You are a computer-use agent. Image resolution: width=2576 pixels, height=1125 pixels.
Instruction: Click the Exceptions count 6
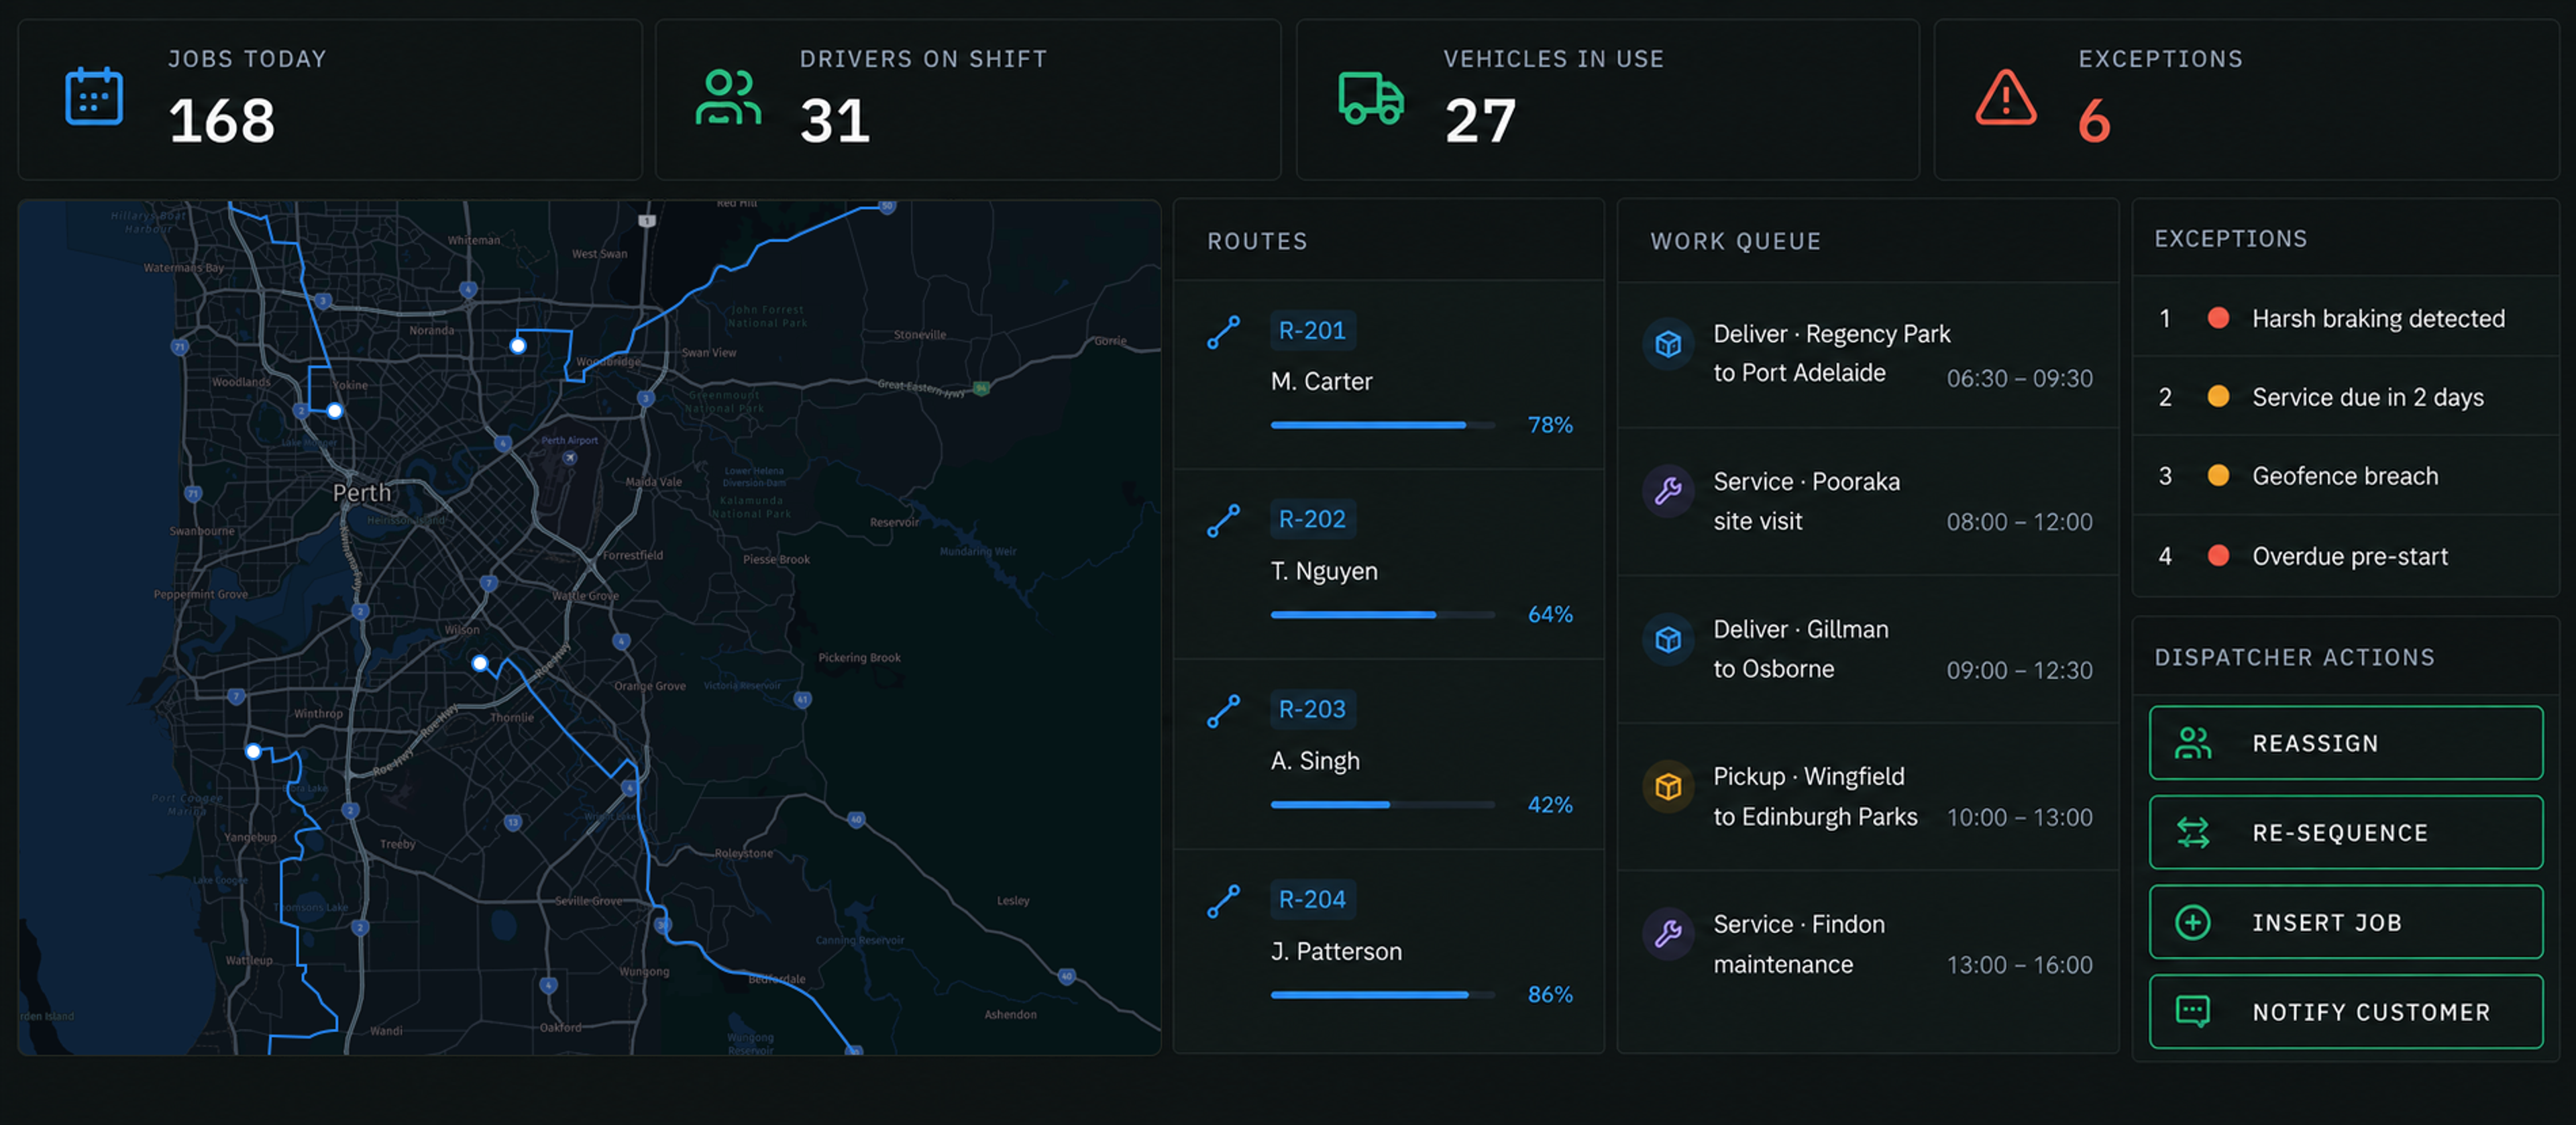2094,122
